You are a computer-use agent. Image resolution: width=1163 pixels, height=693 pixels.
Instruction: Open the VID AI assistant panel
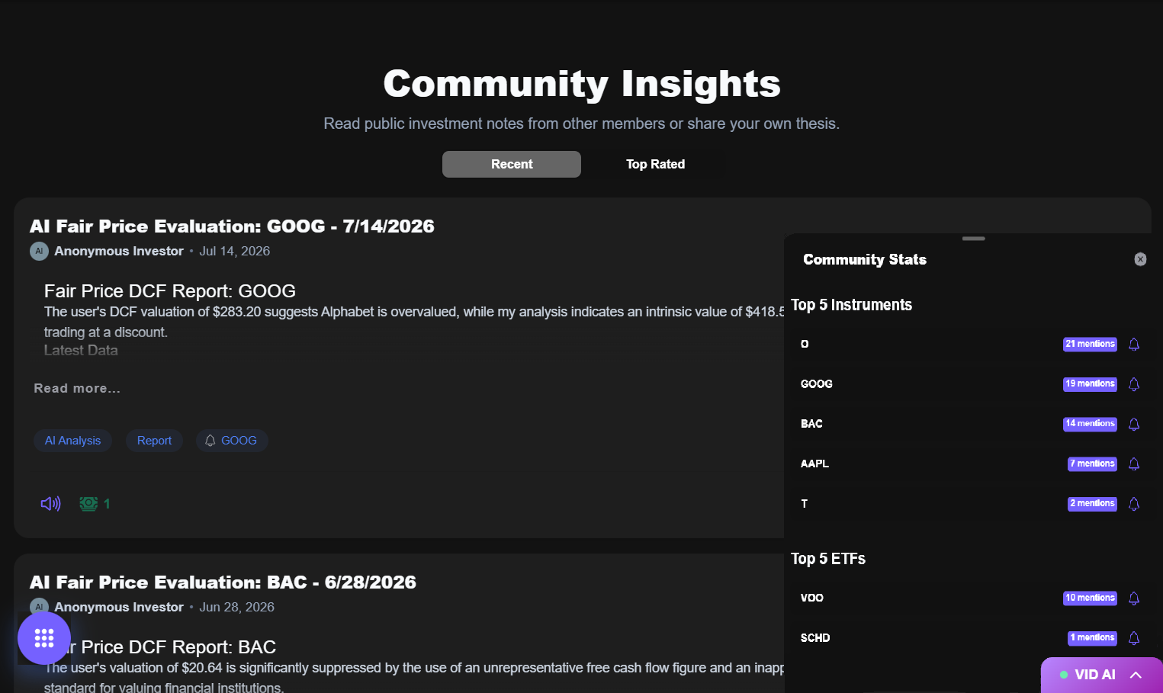pyautogui.click(x=1102, y=675)
